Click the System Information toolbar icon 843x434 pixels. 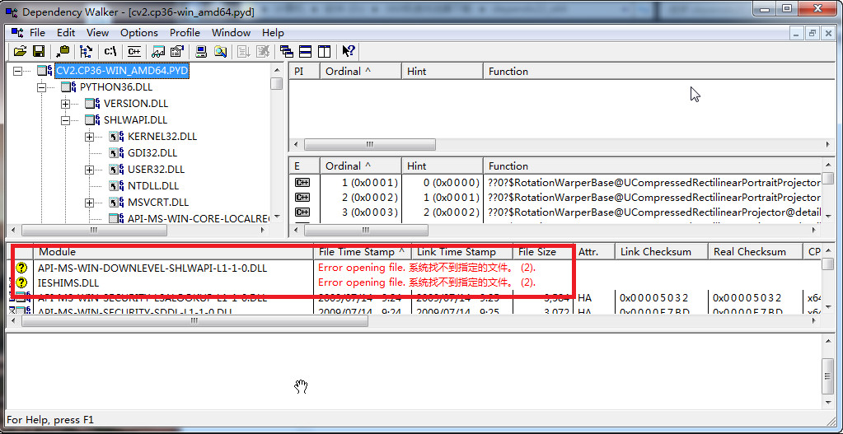click(201, 51)
